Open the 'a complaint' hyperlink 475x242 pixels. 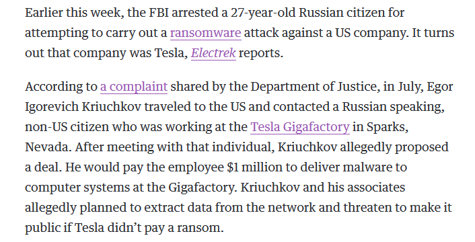[x=134, y=87]
